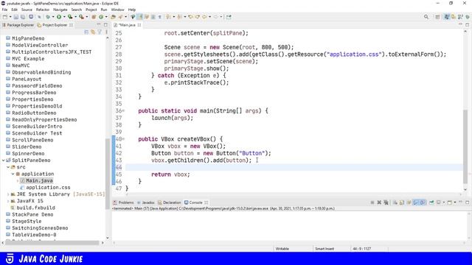Switch to the Java perspective icon
Image resolution: width=472 pixels, height=265 pixels.
(x=447, y=17)
